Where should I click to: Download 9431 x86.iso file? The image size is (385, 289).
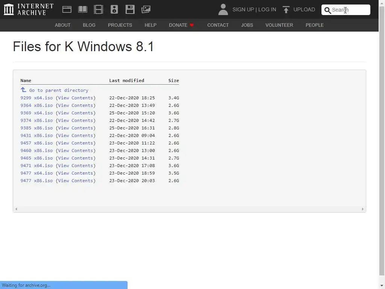[36, 135]
